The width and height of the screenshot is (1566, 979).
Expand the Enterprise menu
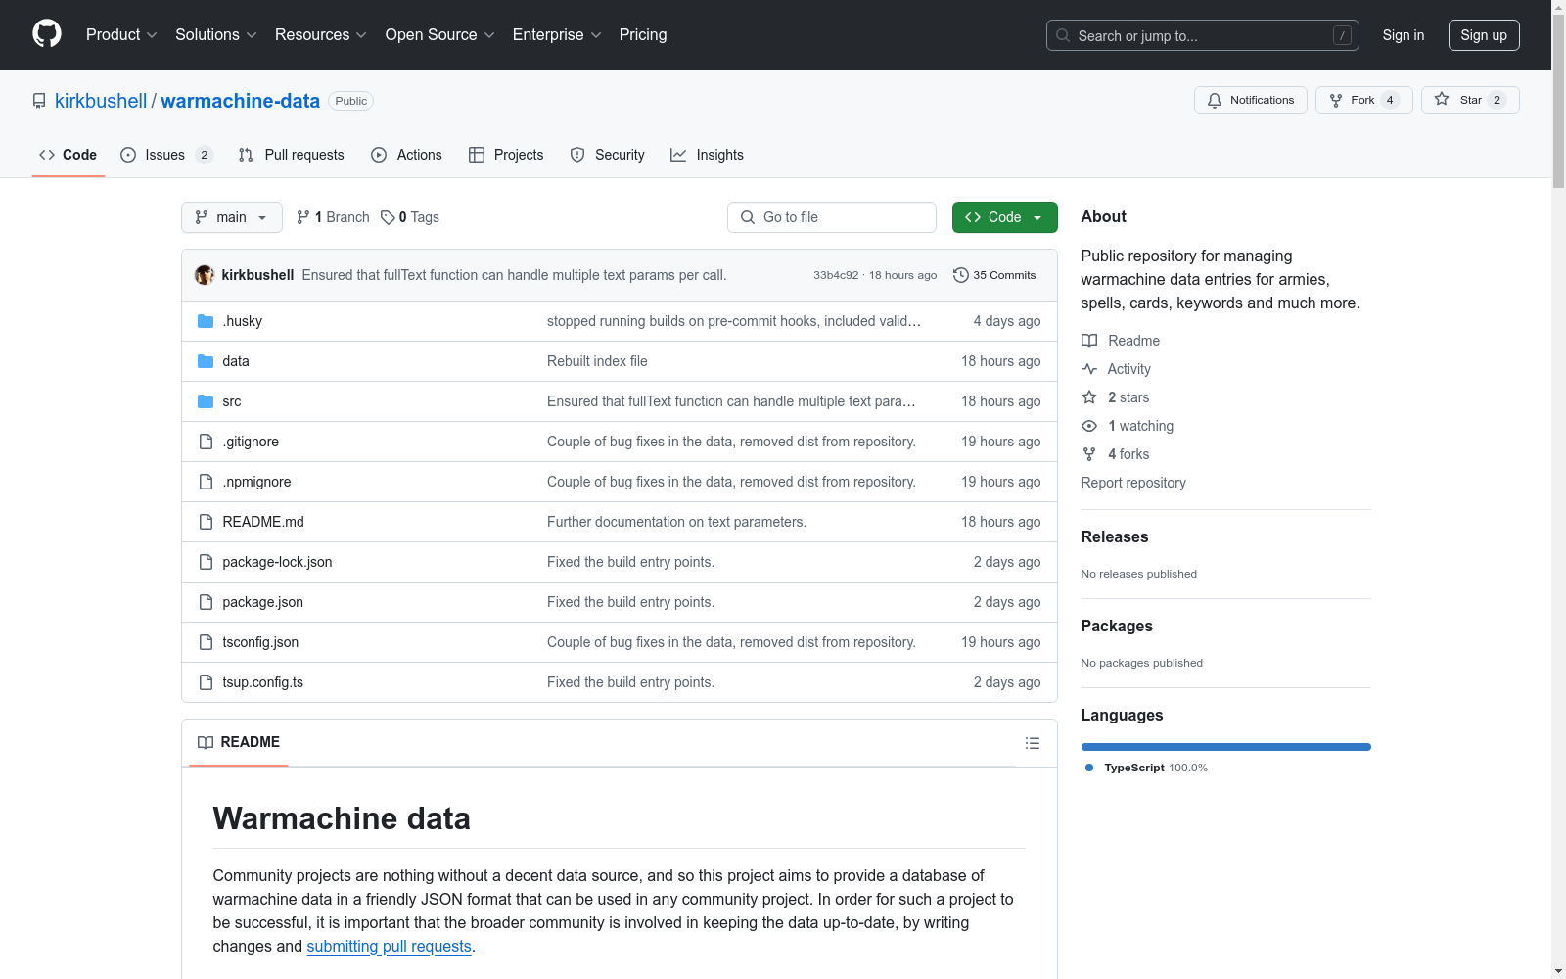click(x=557, y=35)
